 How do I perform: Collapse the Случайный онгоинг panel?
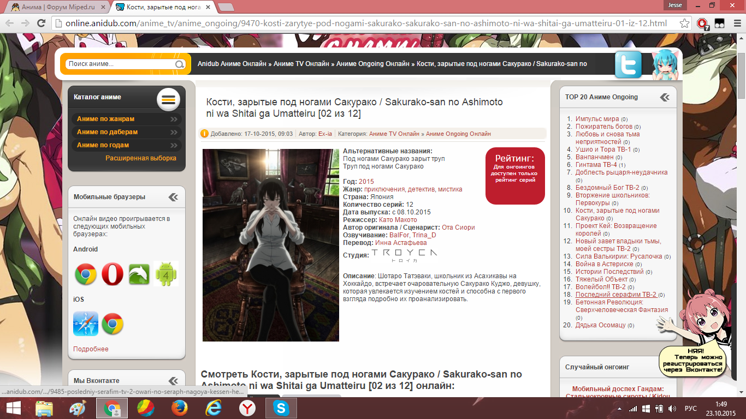click(x=665, y=367)
